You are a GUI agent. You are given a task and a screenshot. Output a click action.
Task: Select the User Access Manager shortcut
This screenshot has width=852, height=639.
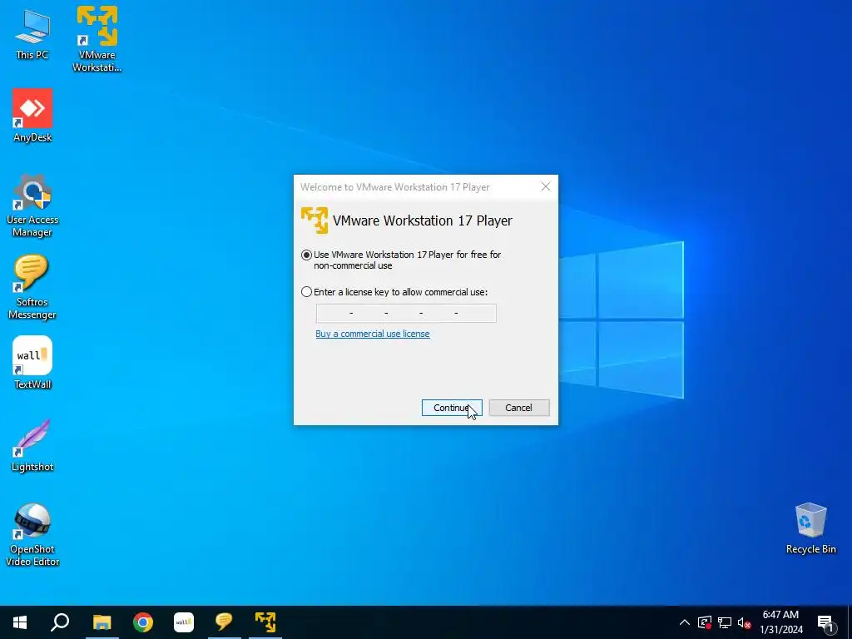32,206
